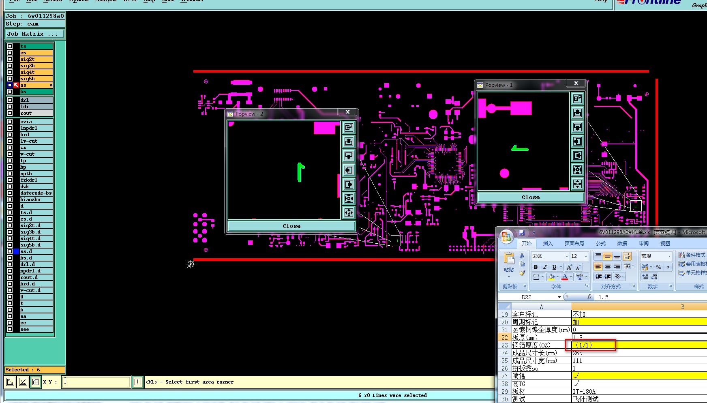Click the X Y coordinate input field

coord(96,382)
